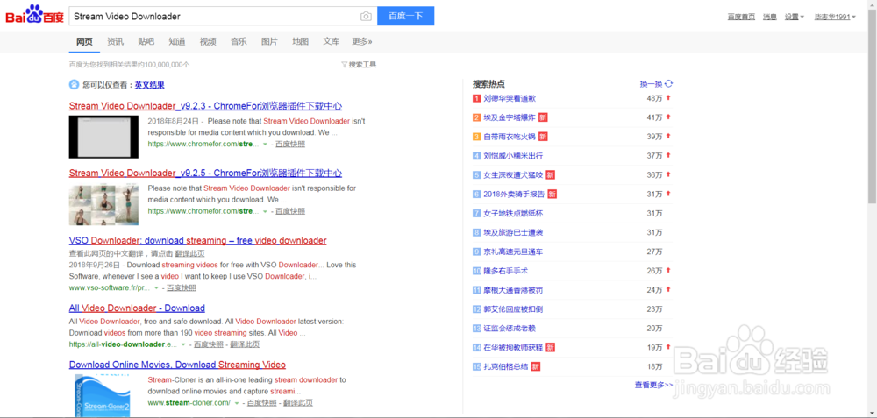Open hot search 刘德华哭着道歉
Viewport: 877px width, 418px height.
tap(510, 98)
